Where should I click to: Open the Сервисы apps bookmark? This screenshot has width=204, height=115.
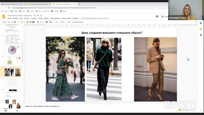coord(5,11)
